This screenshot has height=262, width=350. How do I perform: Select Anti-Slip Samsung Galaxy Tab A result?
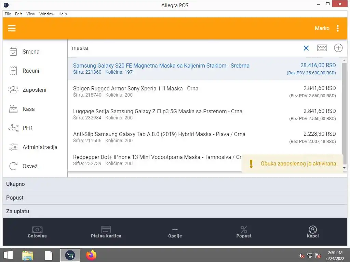tap(204, 137)
